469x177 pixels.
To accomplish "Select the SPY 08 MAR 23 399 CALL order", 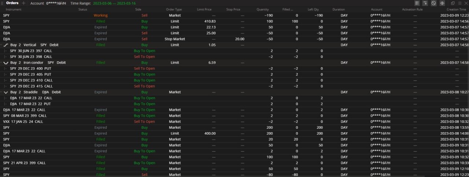I will 25,116.
